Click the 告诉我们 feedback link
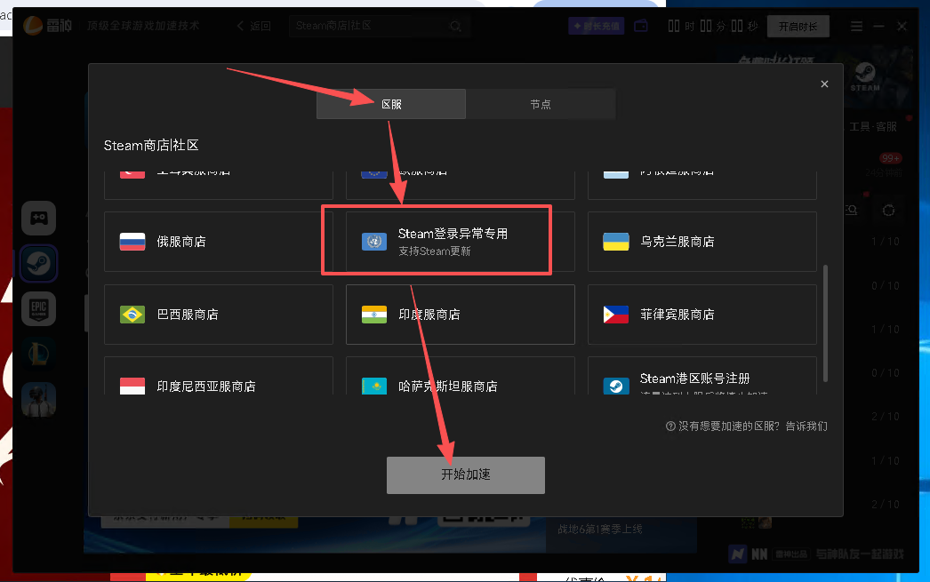The width and height of the screenshot is (930, 582). [x=806, y=427]
